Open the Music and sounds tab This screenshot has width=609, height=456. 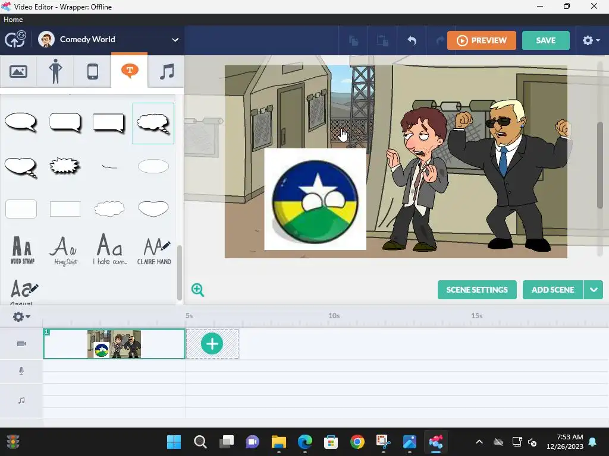[167, 71]
